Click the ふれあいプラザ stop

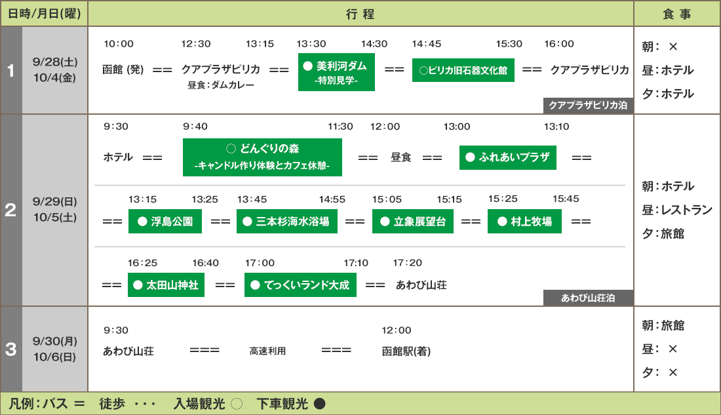507,157
